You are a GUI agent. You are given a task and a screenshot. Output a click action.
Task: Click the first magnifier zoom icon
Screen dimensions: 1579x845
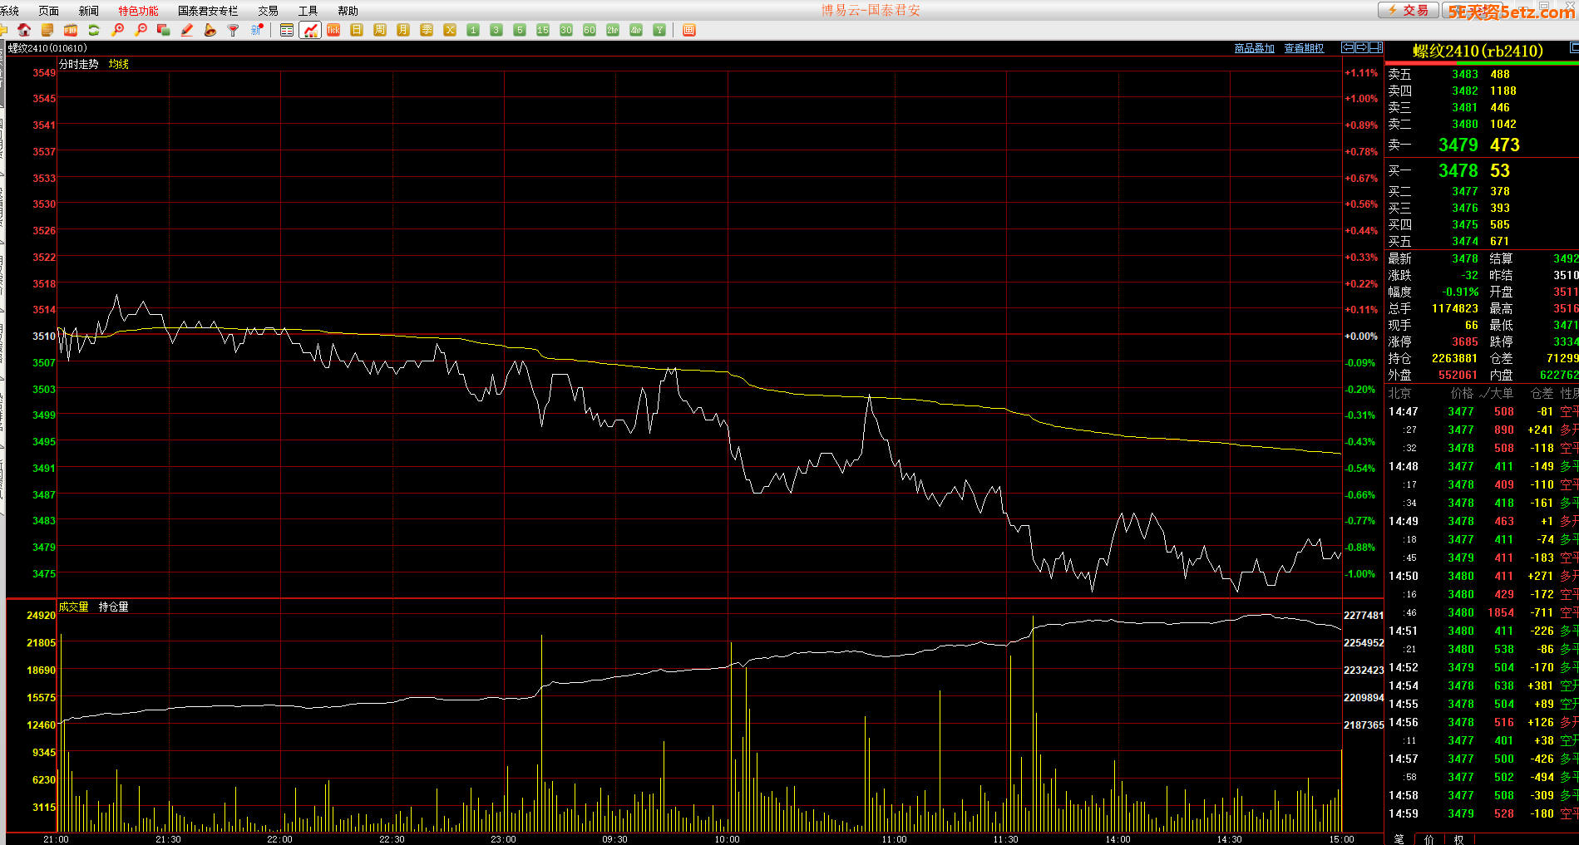click(117, 30)
